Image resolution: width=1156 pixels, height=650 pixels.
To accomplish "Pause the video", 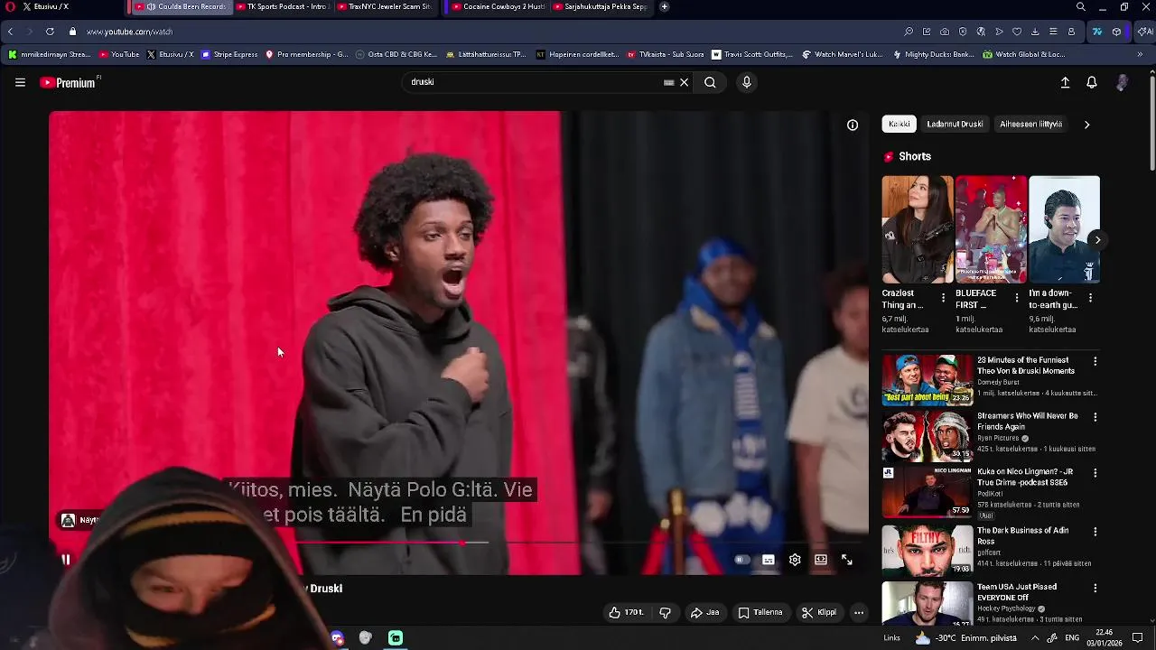I will [65, 560].
